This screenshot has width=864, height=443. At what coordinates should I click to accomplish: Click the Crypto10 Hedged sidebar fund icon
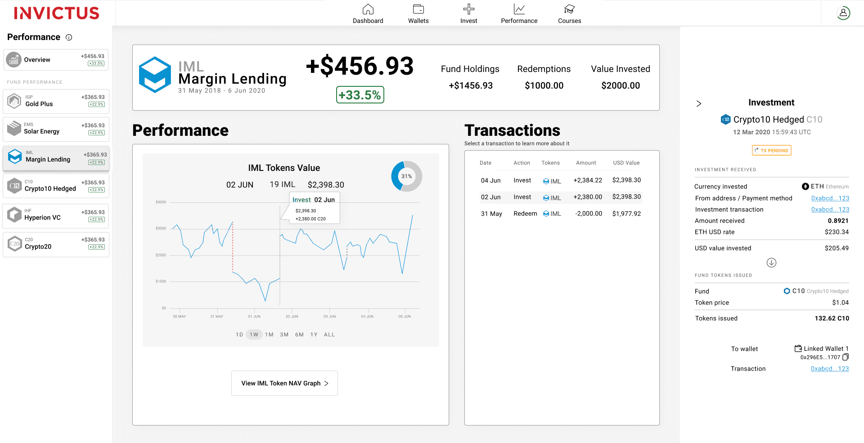[x=14, y=185]
